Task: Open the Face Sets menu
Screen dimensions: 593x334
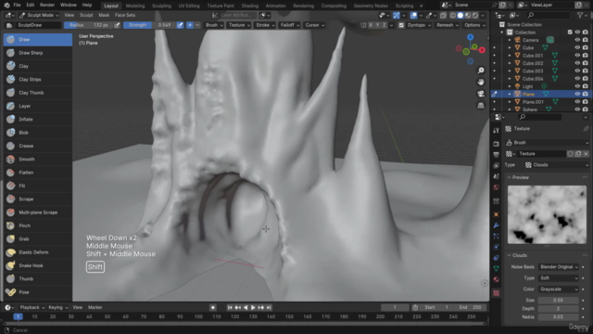Action: [125, 15]
